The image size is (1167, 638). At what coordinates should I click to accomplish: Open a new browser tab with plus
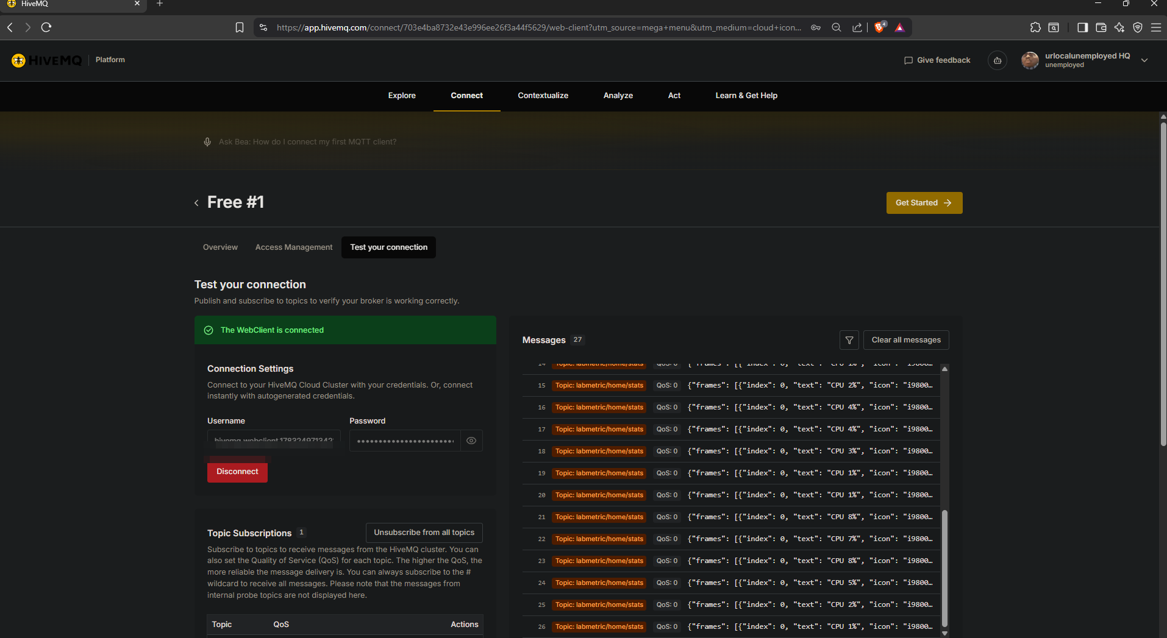(160, 4)
